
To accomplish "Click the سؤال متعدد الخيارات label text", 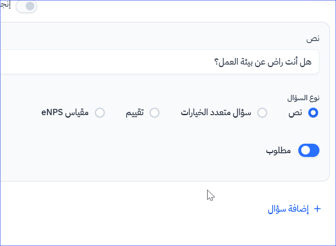I will (x=216, y=113).
